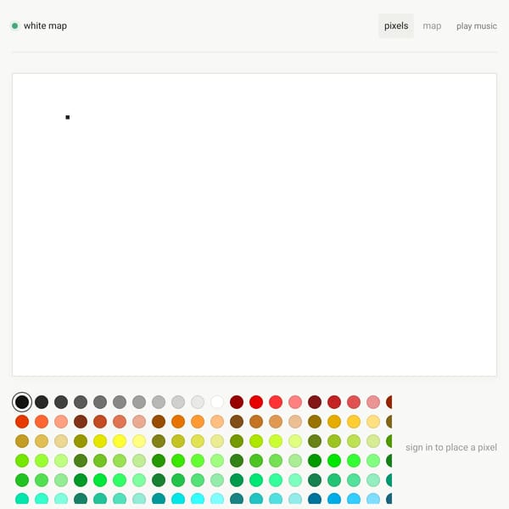Pick the brightest pure yellow swatch
The image size is (509, 509).
tap(120, 441)
